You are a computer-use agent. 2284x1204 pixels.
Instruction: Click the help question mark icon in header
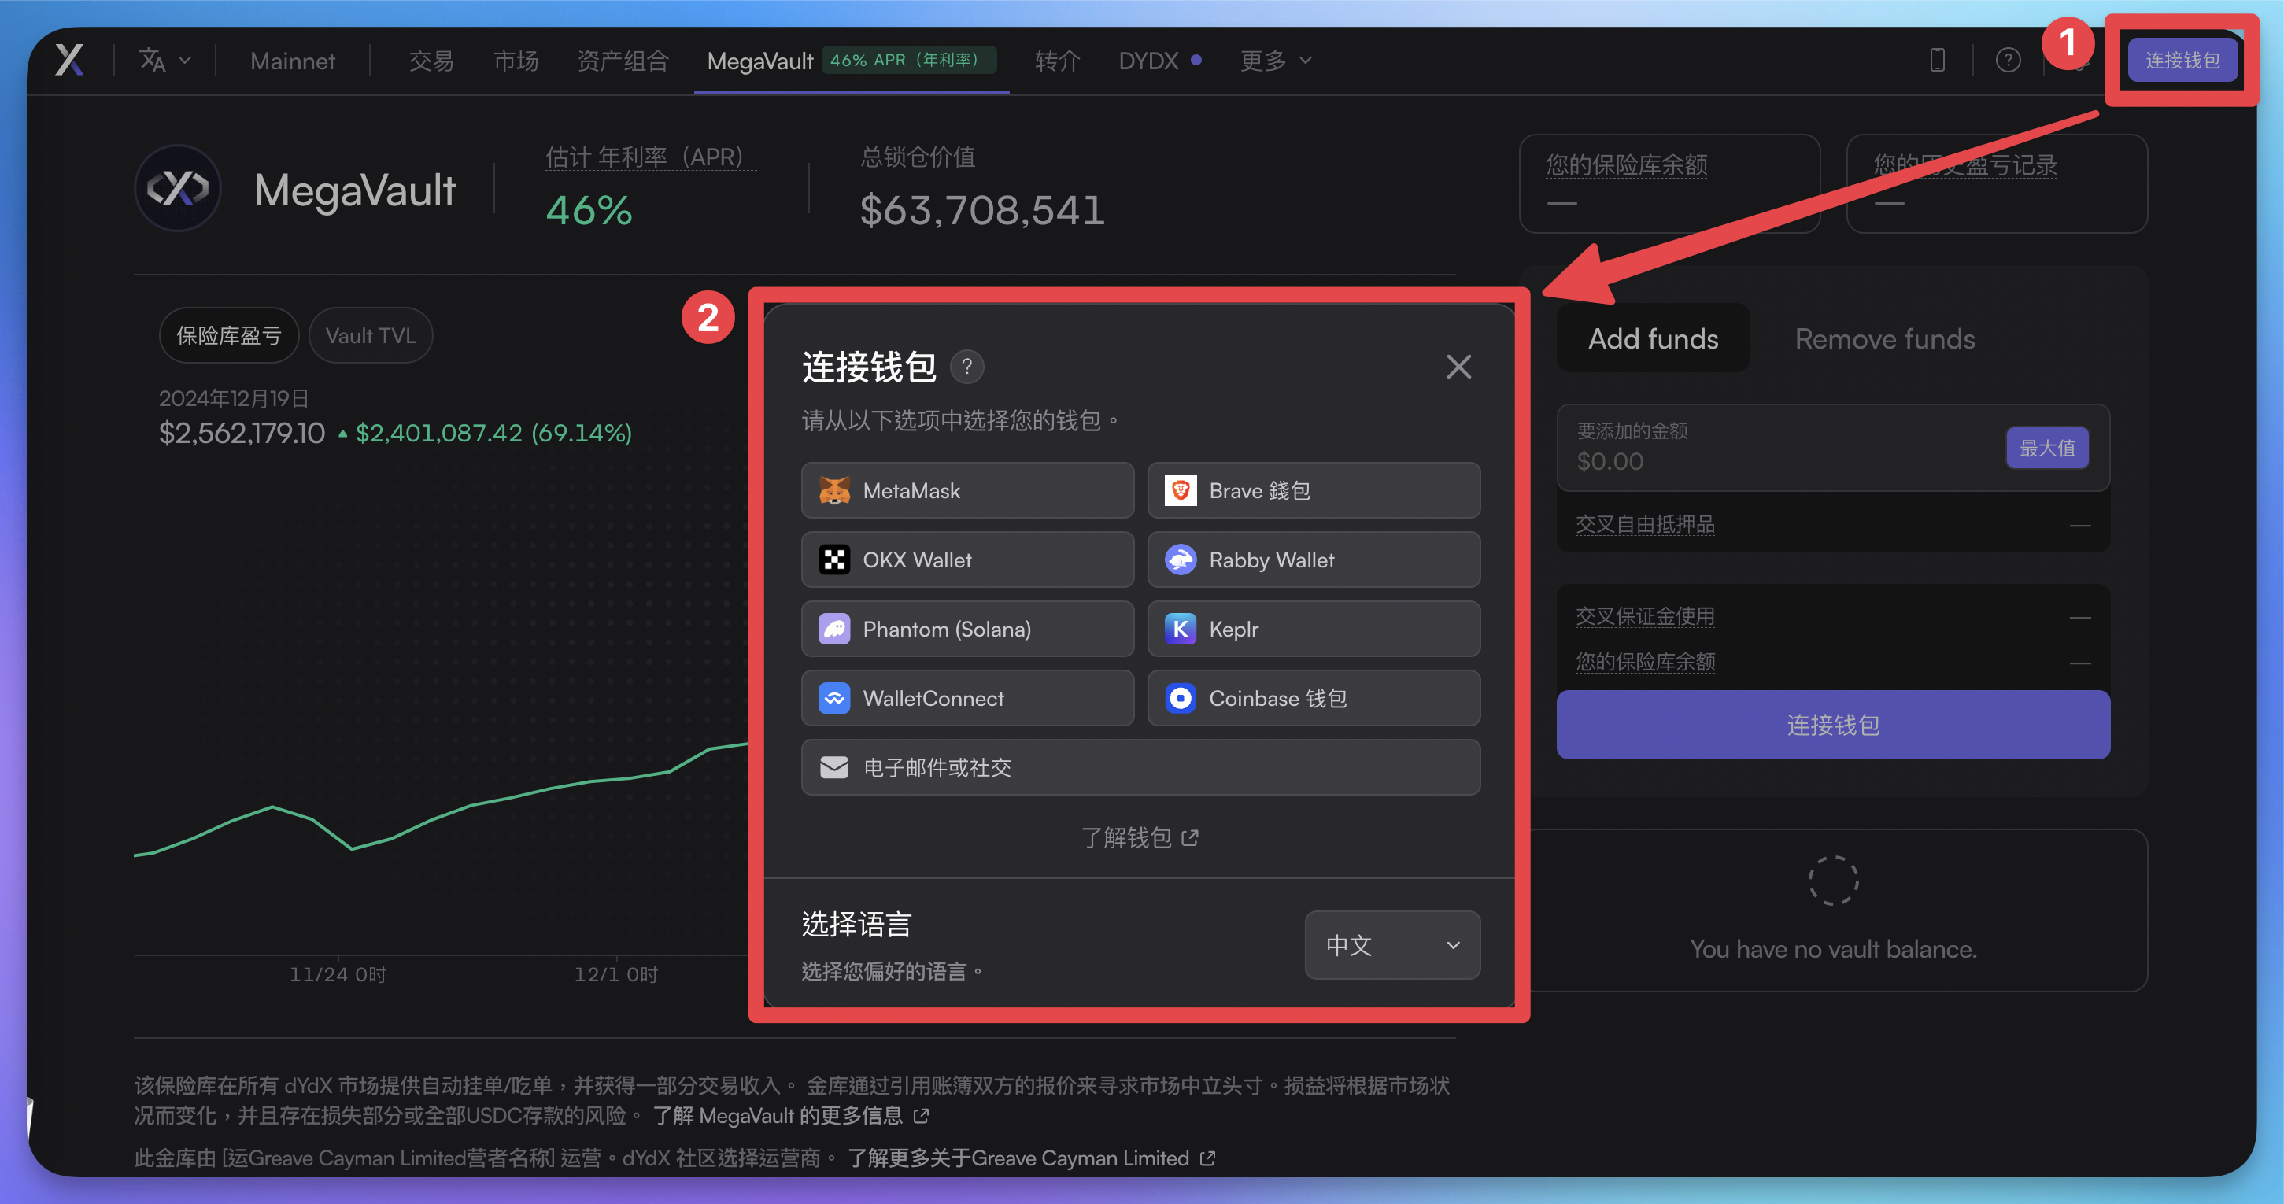(x=2009, y=61)
